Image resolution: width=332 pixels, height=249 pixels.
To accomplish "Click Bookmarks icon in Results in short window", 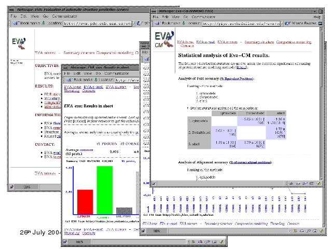I will coord(69,80).
